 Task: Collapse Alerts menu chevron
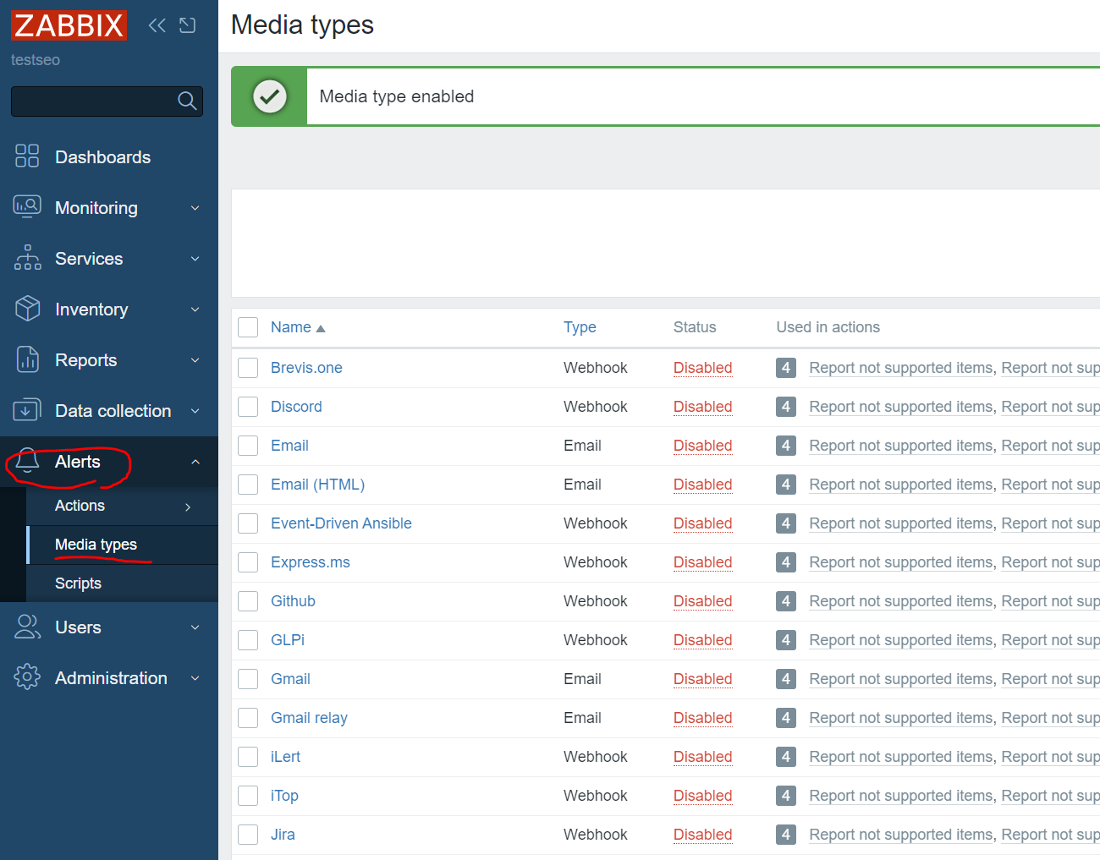pyautogui.click(x=195, y=462)
